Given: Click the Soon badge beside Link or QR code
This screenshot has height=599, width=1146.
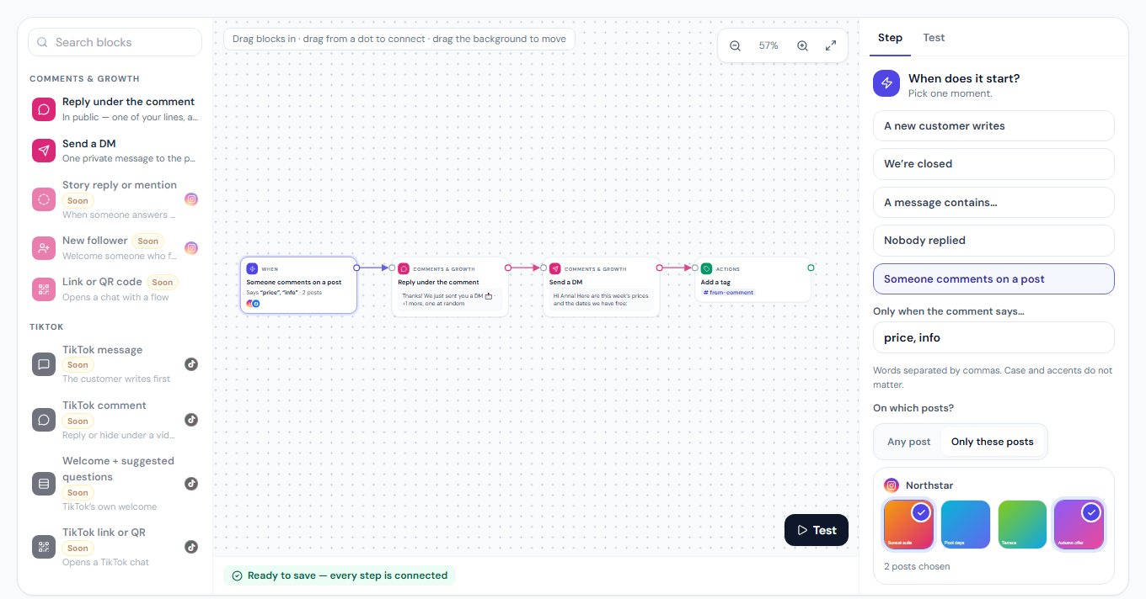Looking at the screenshot, I should tap(163, 282).
